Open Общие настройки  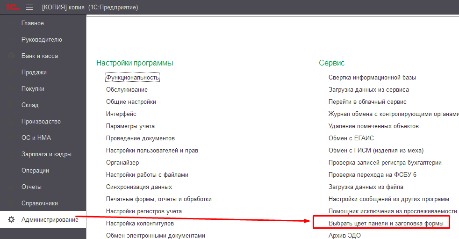[131, 101]
